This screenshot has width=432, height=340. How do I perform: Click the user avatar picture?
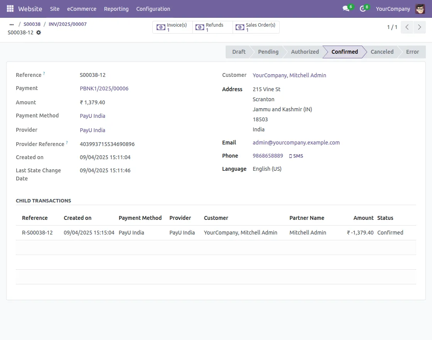(x=420, y=8)
